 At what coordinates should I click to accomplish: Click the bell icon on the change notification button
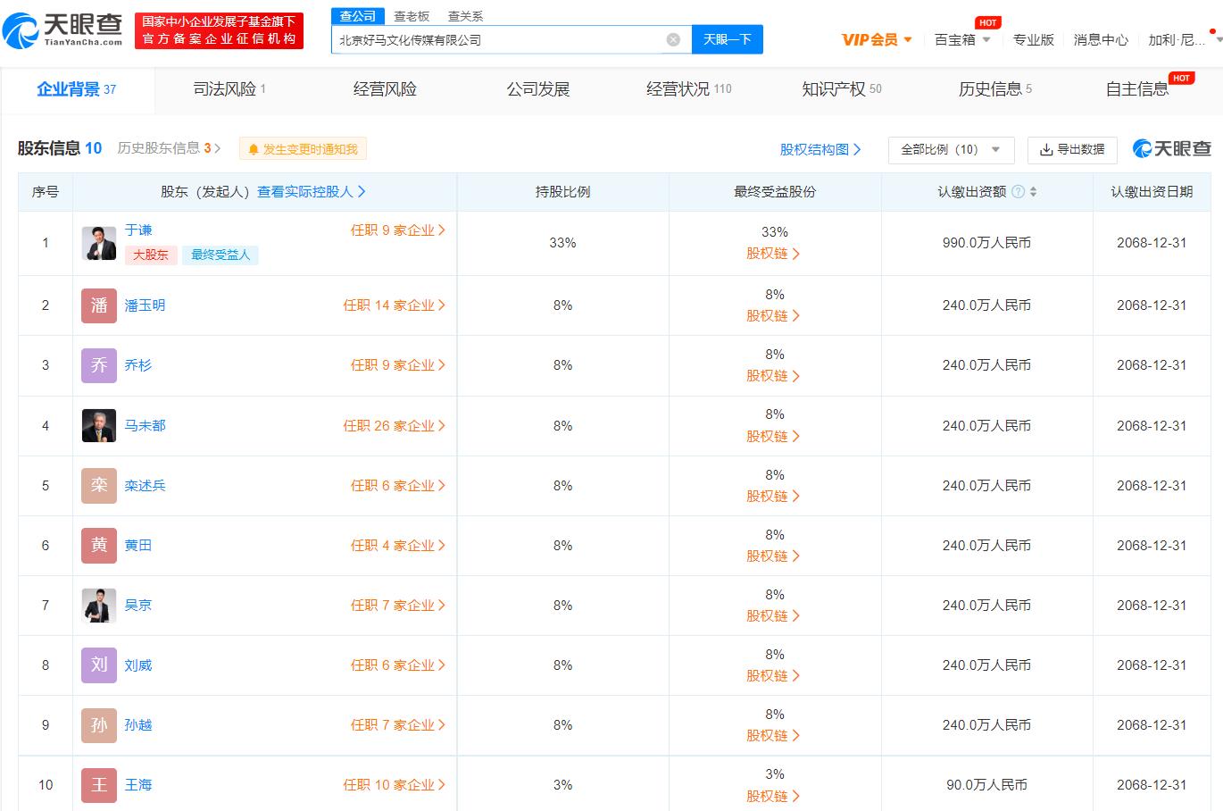pos(254,149)
